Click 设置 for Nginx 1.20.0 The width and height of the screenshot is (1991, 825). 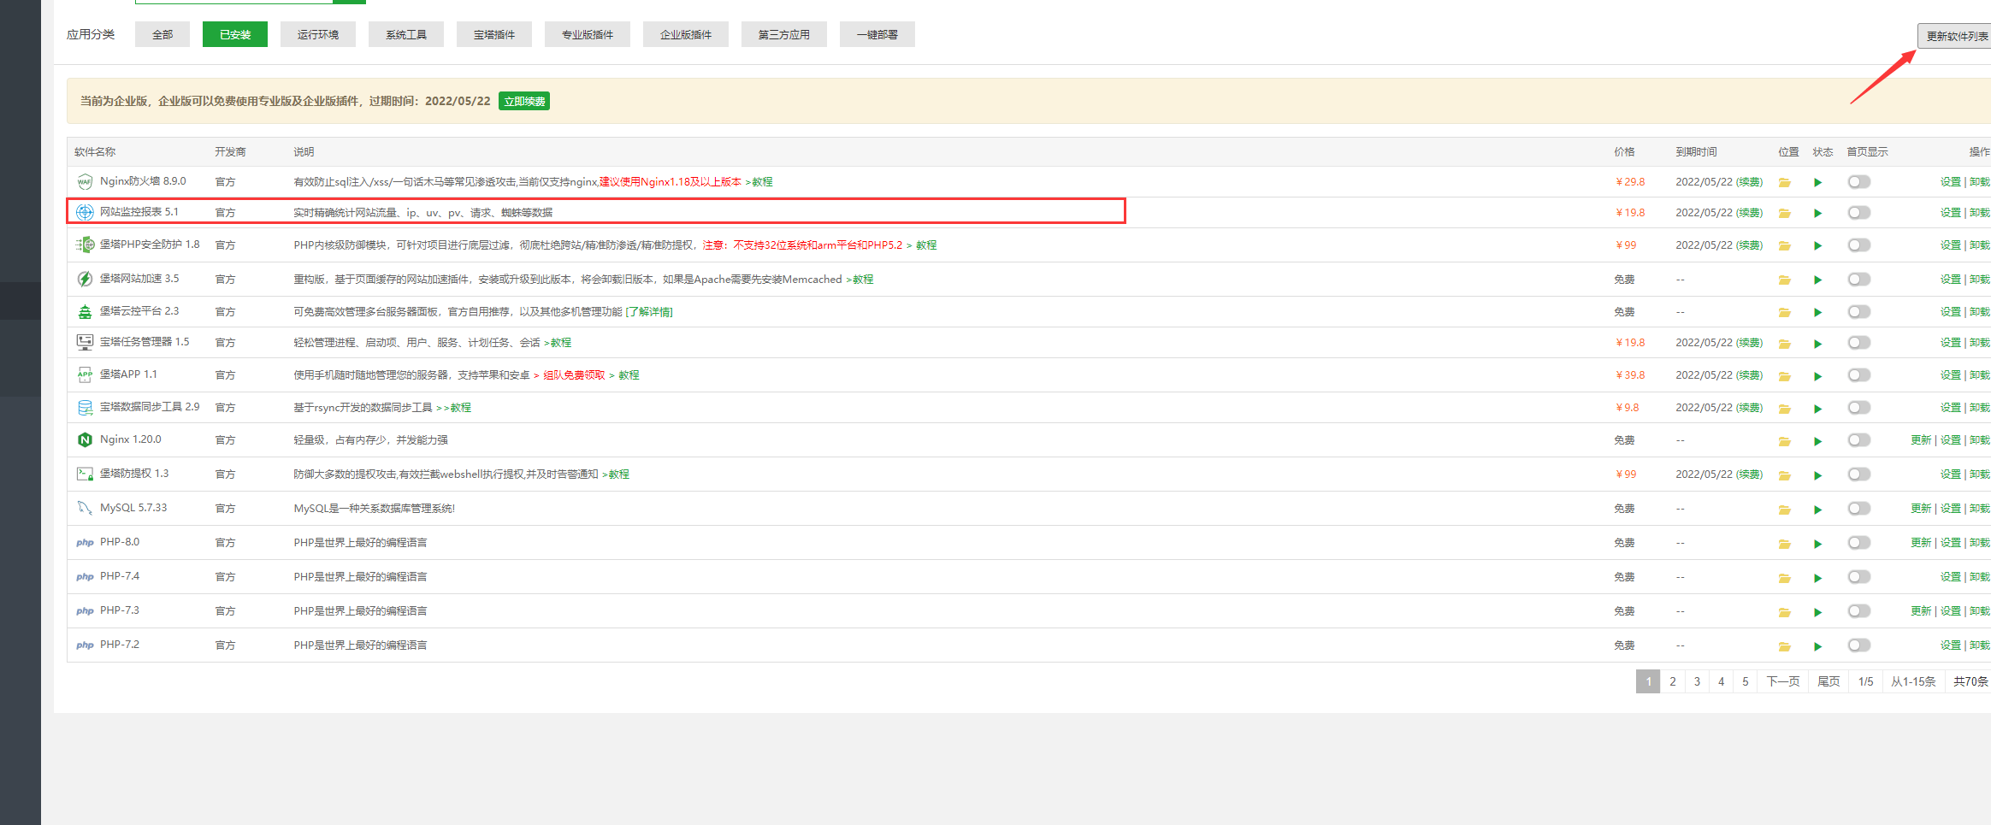[1951, 439]
